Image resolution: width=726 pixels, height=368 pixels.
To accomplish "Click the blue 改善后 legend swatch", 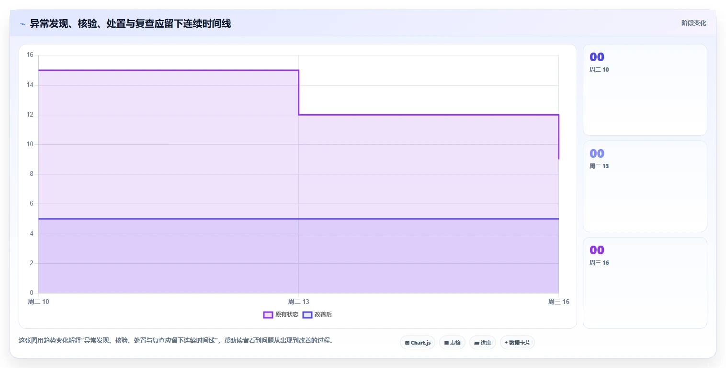I will (x=307, y=314).
